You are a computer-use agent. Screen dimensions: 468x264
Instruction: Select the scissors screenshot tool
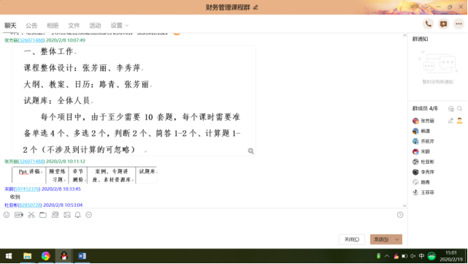(31, 215)
